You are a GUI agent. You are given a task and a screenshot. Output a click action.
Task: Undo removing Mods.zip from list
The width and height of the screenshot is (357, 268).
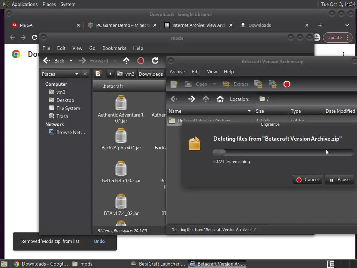[99, 241]
